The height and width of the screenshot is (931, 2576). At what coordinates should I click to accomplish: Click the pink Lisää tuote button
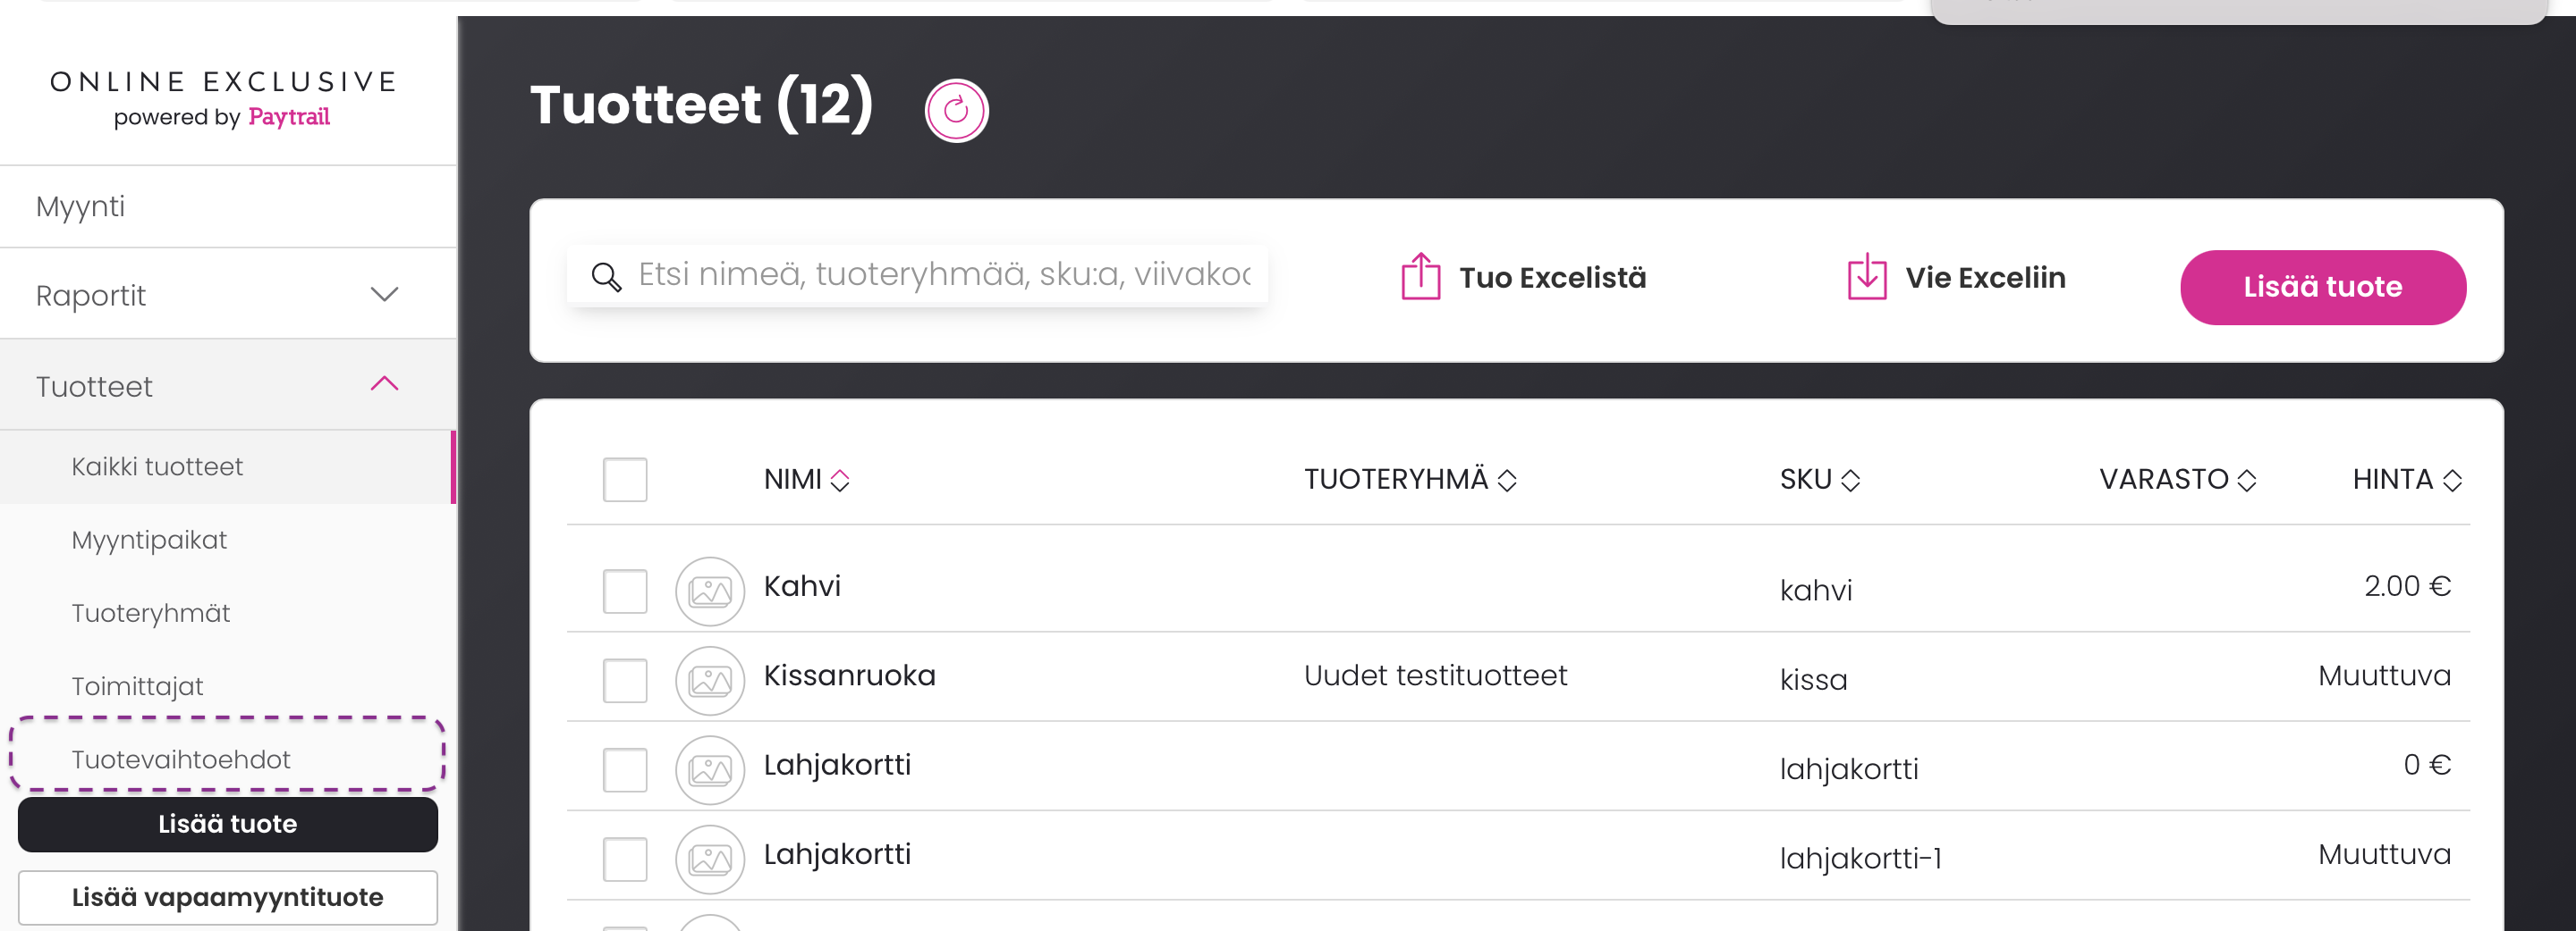(2322, 288)
